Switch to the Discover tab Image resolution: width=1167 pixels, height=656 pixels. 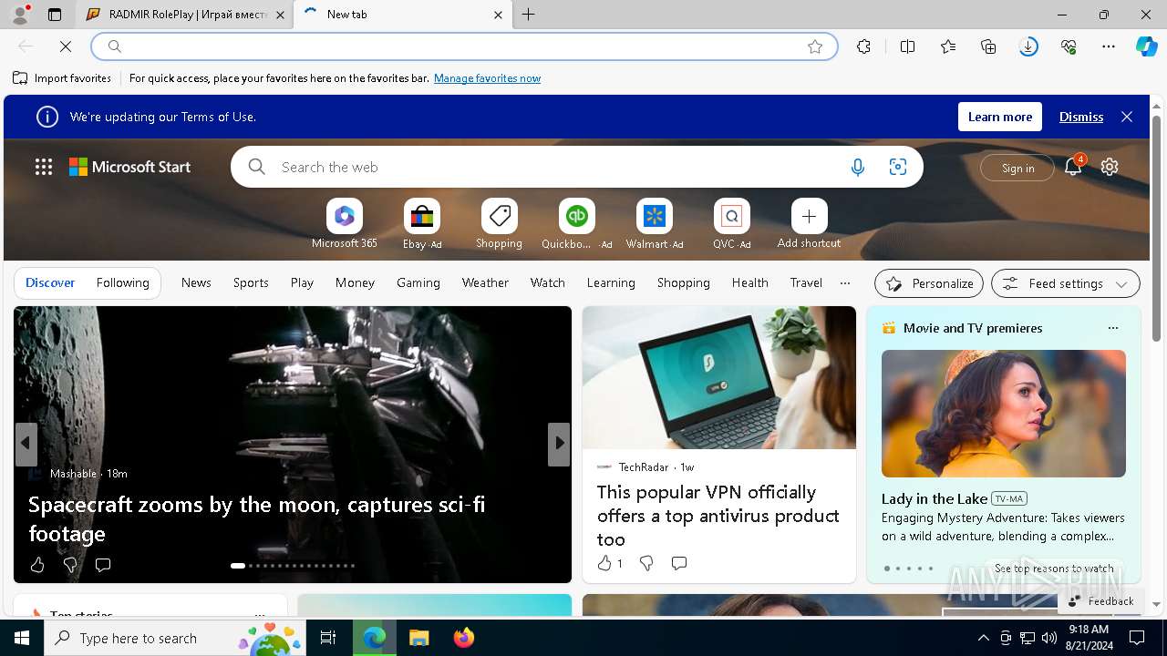(x=50, y=282)
